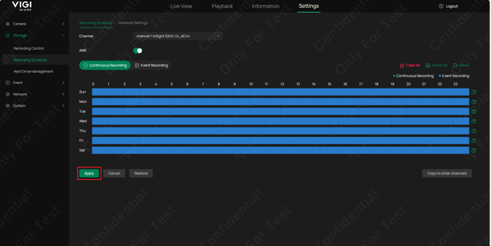This screenshot has height=246, width=491.
Task: Switch to Live View tab
Action: click(x=181, y=6)
